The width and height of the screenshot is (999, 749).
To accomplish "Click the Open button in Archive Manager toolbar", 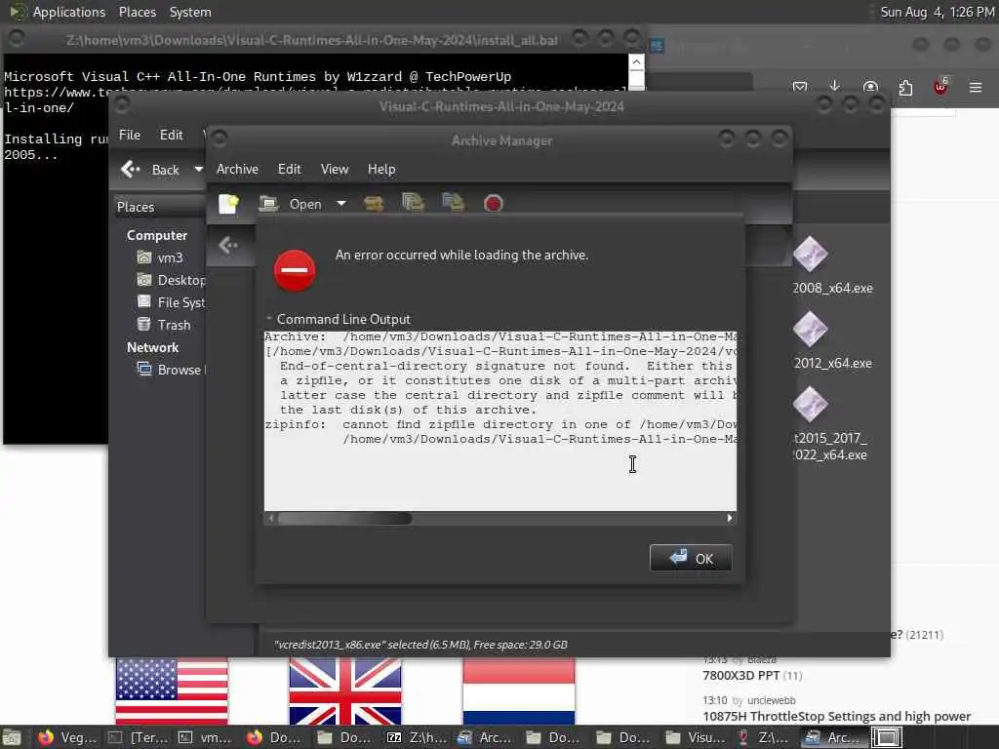I will pos(291,204).
